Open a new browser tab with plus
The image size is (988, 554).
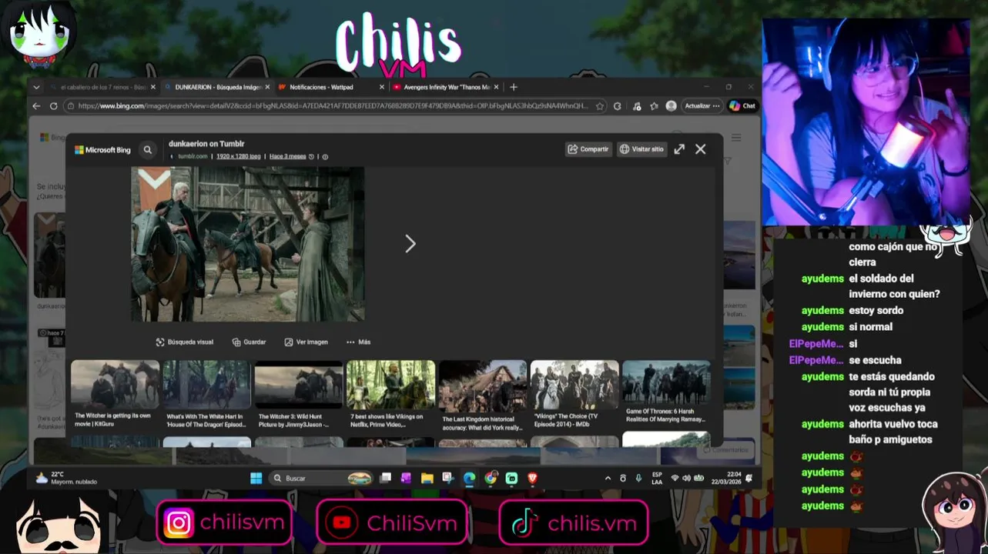(514, 87)
